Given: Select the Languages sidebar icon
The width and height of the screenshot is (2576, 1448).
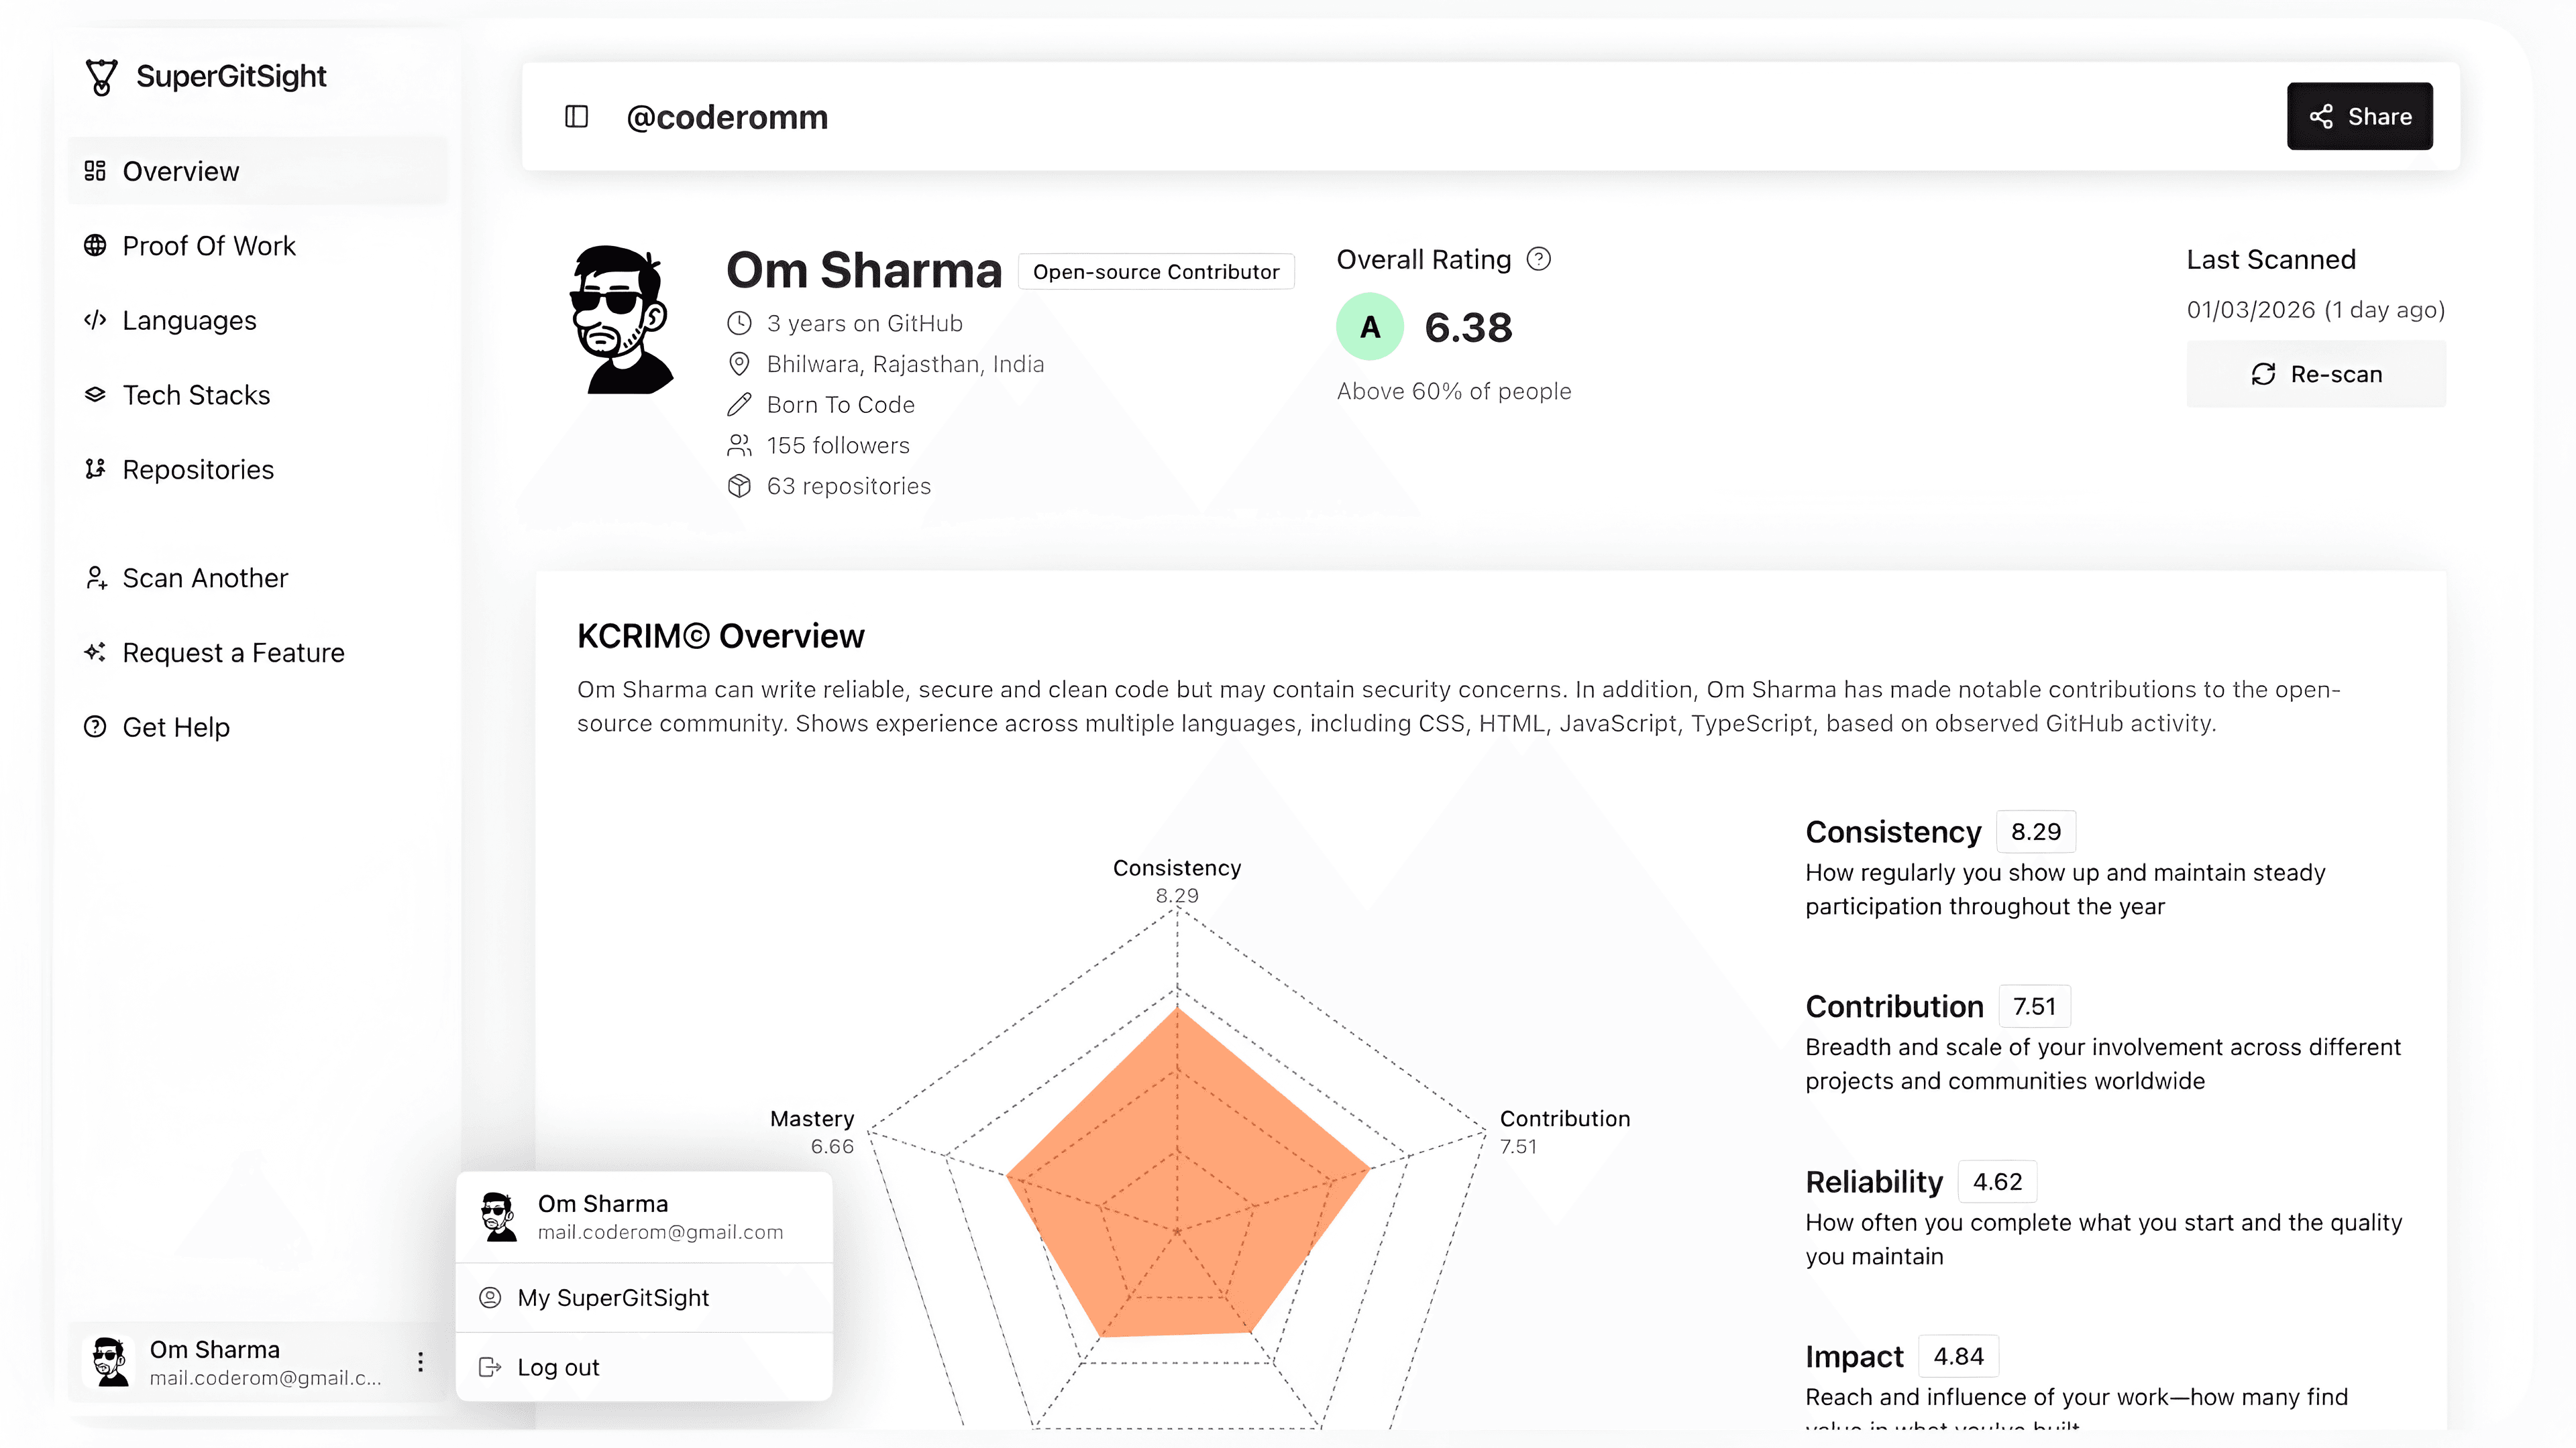Looking at the screenshot, I should coord(95,320).
